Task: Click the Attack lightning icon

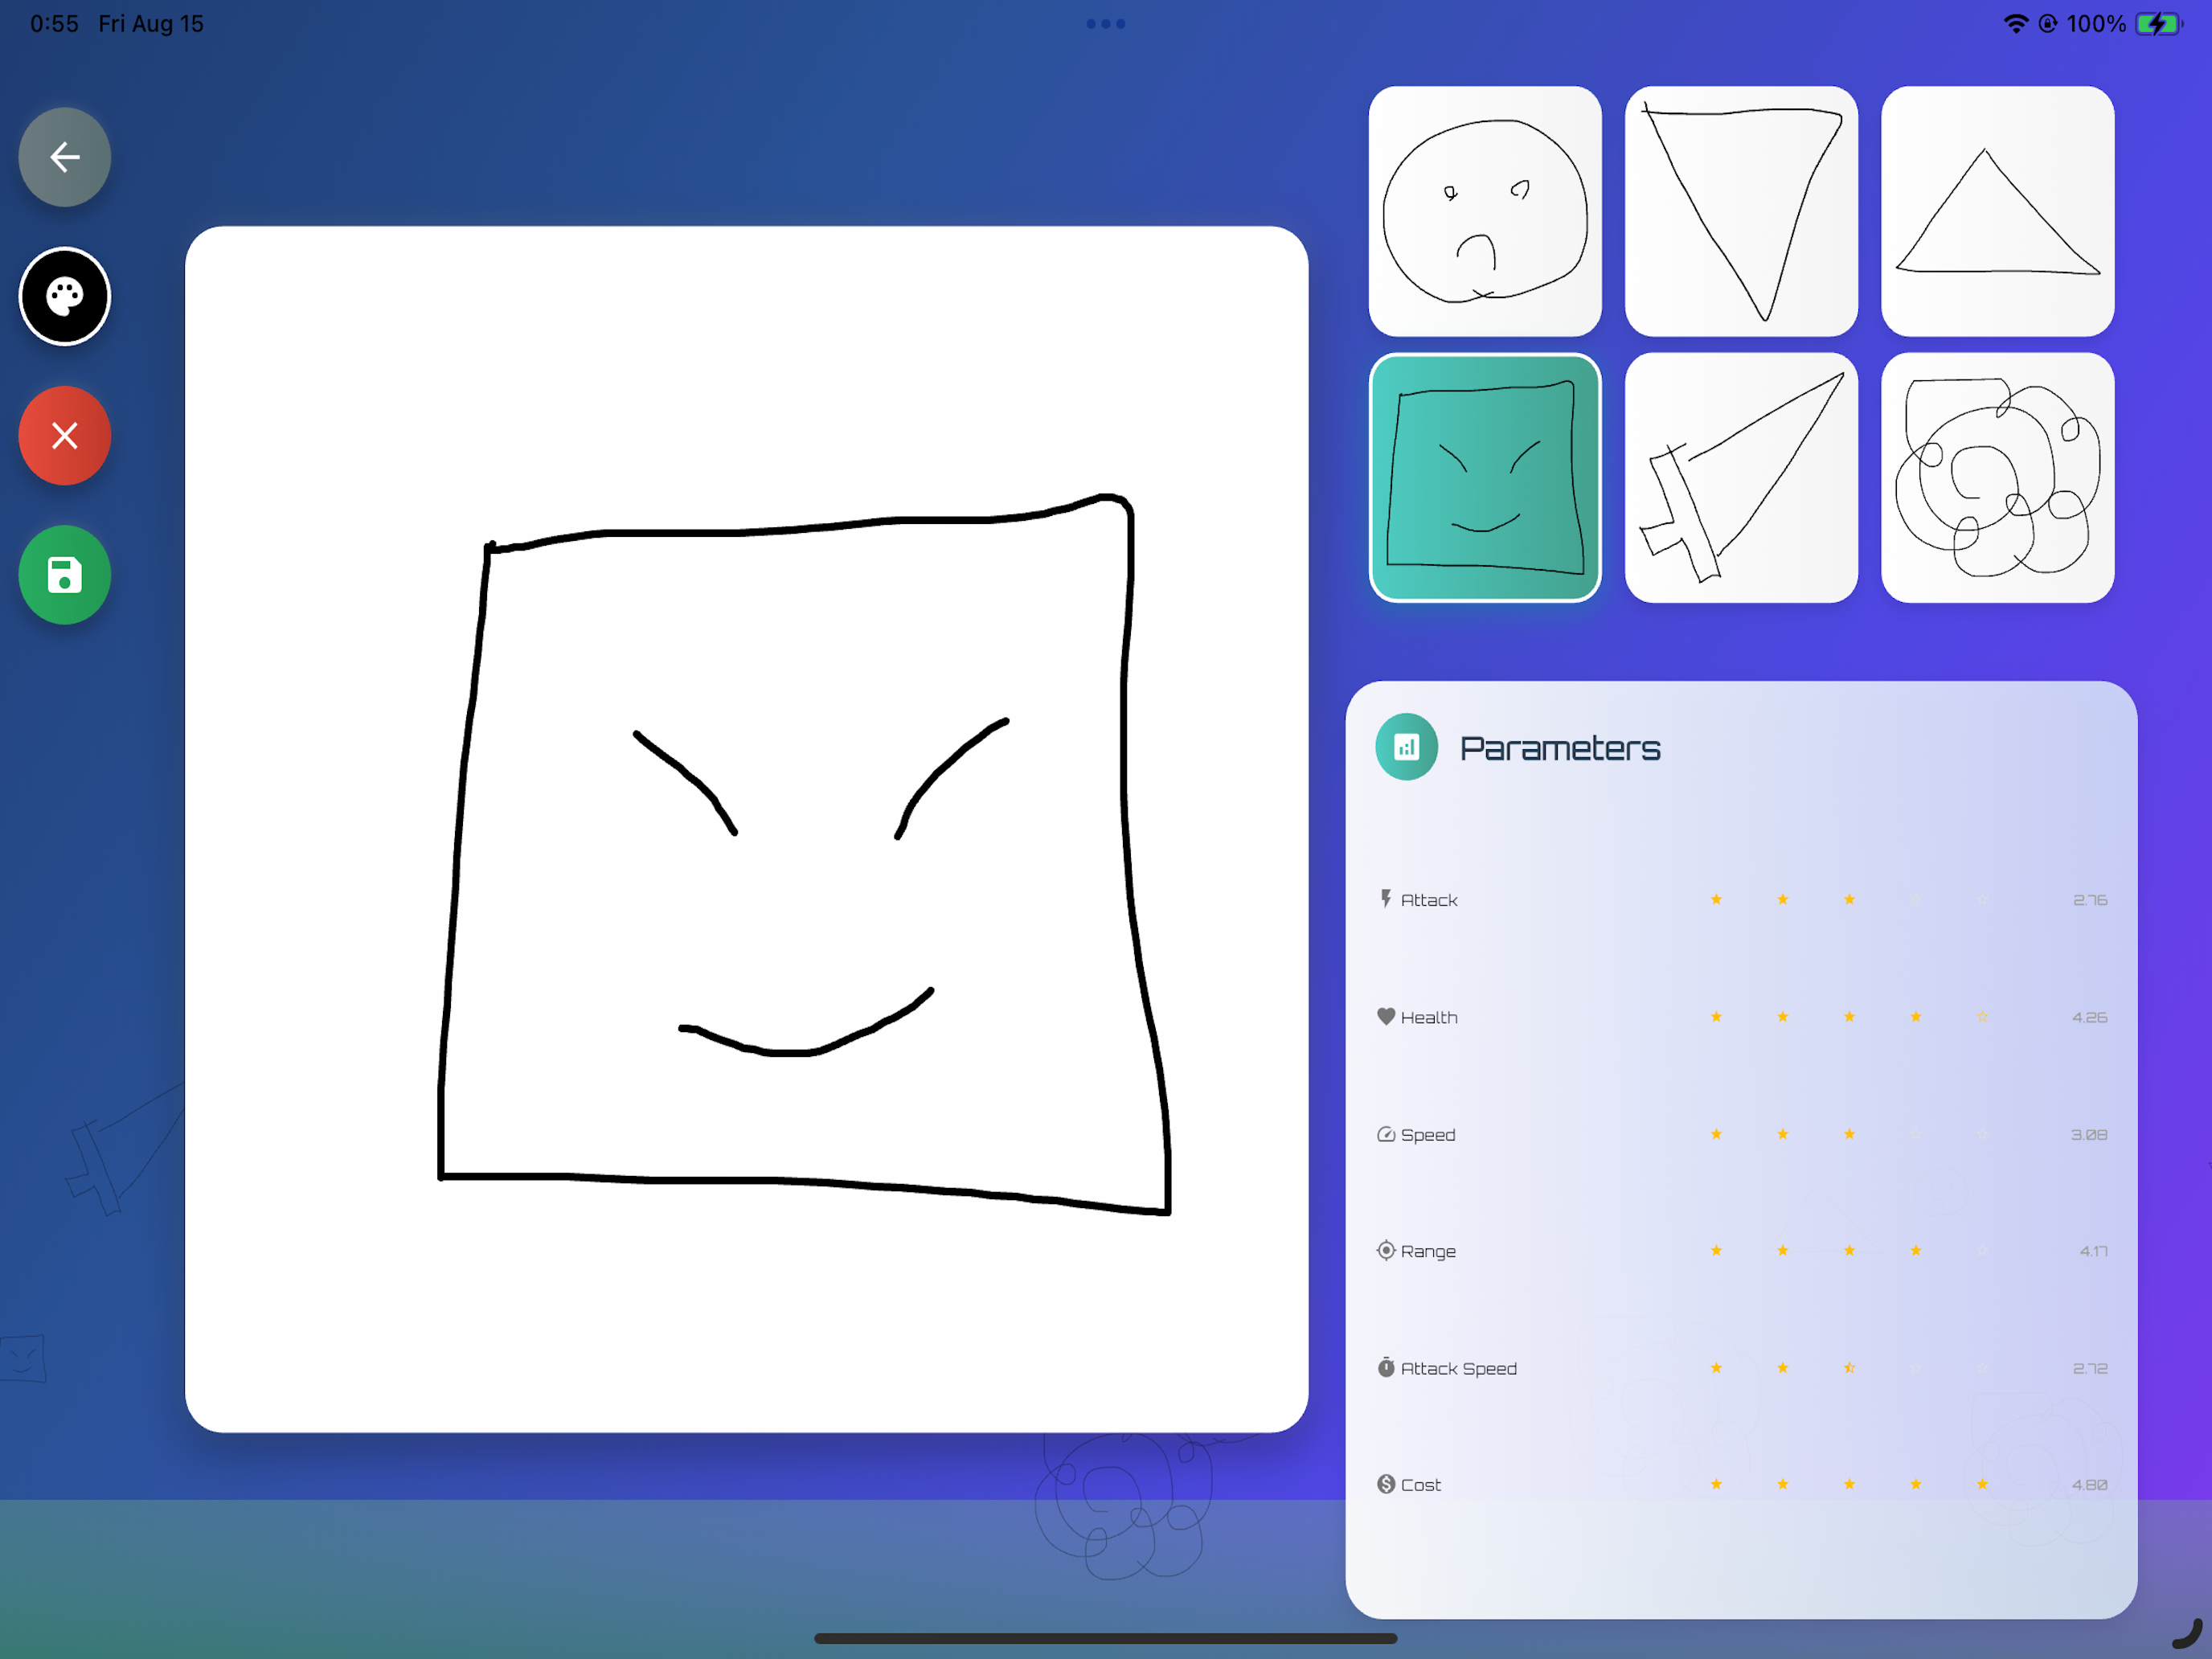Action: 1385,899
